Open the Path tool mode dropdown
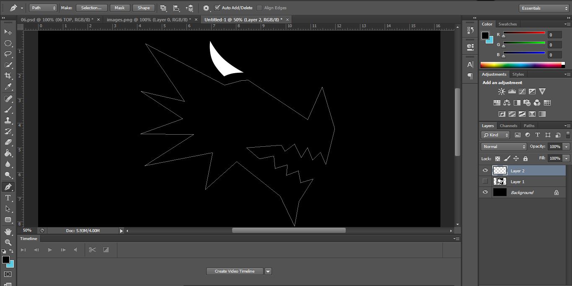The width and height of the screenshot is (572, 286). pyautogui.click(x=43, y=8)
